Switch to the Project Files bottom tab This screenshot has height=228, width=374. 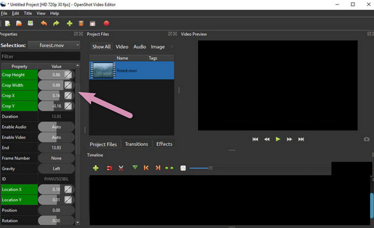pos(103,144)
